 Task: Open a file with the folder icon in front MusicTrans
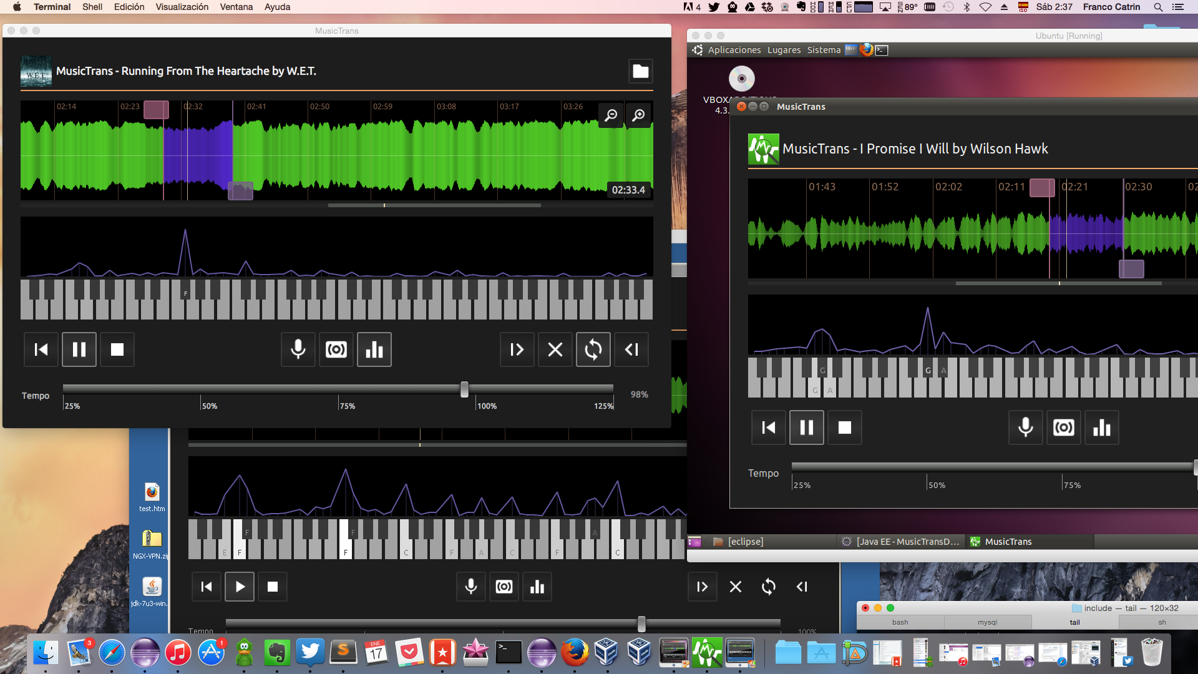[x=641, y=71]
